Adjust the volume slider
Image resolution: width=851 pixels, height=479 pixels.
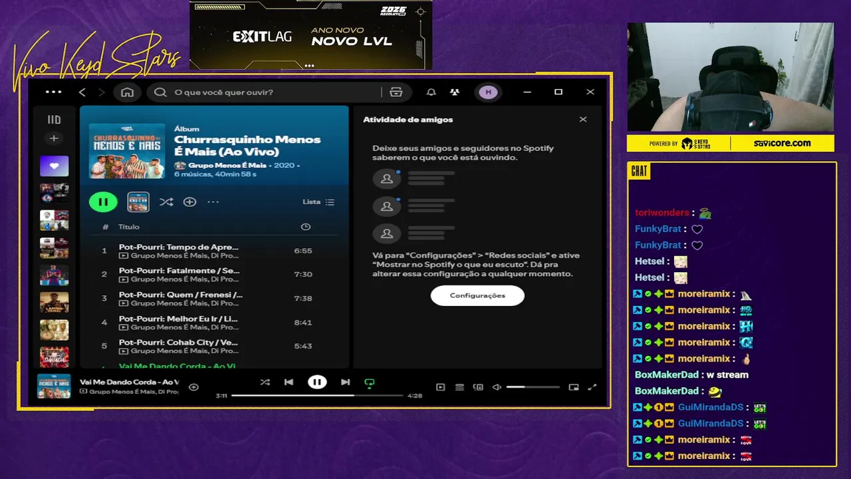tap(533, 387)
